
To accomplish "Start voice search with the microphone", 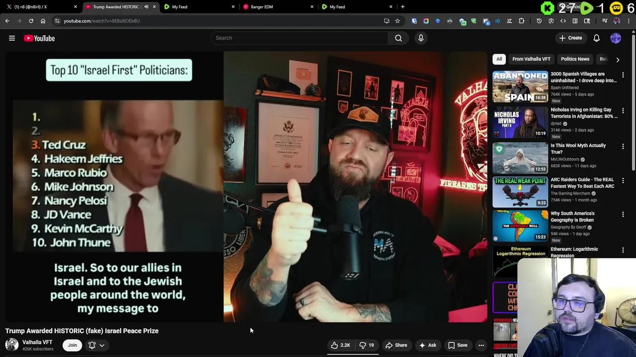I will (421, 38).
